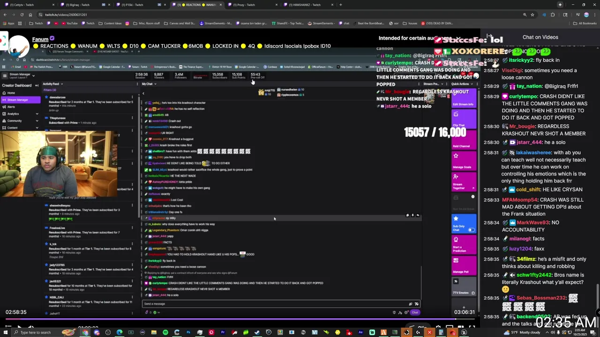
Task: Open the YouTube bookmark
Action: pyautogui.click(x=70, y=23)
